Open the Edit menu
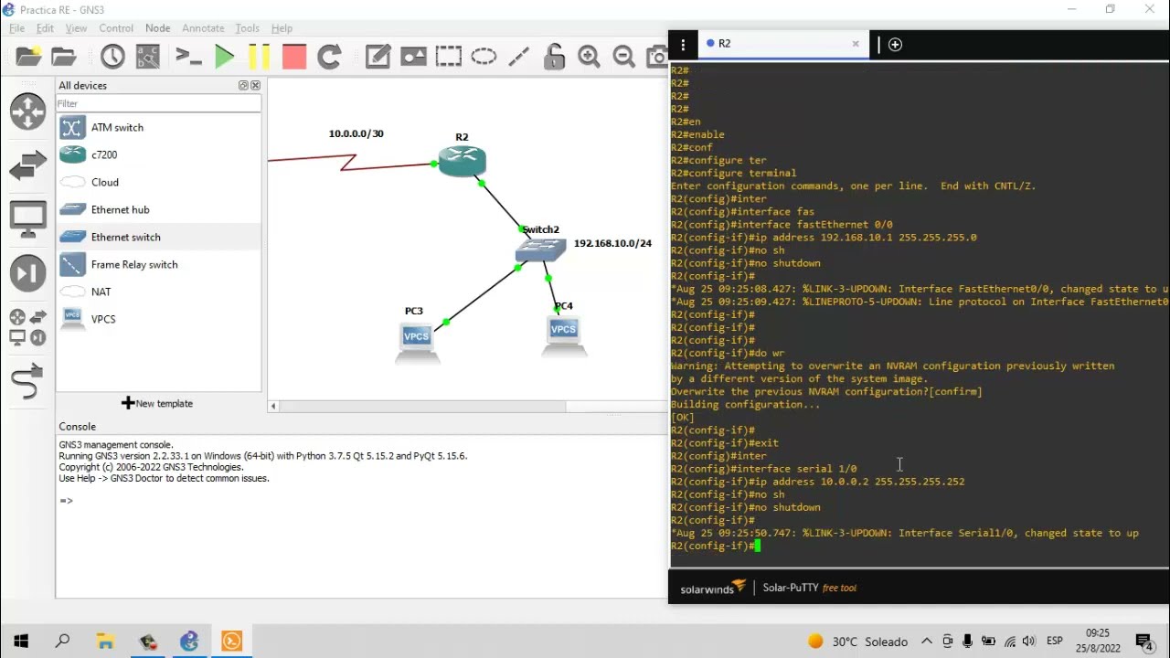The height and width of the screenshot is (658, 1170). pos(45,28)
